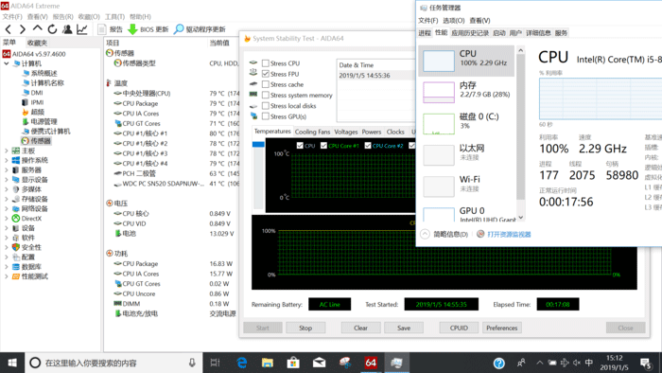This screenshot has width=662, height=373.
Task: Open stability test Preferences
Action: pyautogui.click(x=501, y=328)
